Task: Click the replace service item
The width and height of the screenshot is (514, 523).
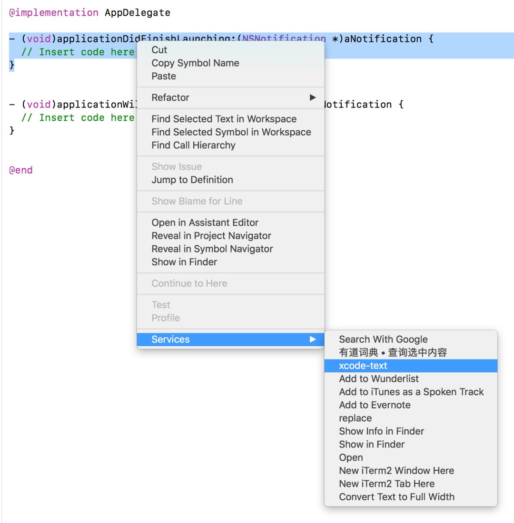Action: coord(356,418)
